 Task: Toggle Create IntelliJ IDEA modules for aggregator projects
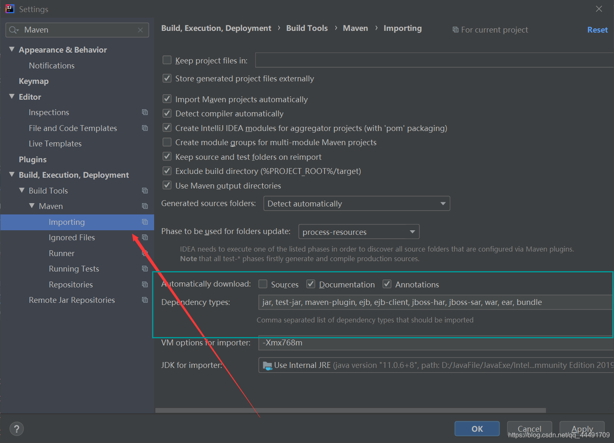[x=167, y=128]
